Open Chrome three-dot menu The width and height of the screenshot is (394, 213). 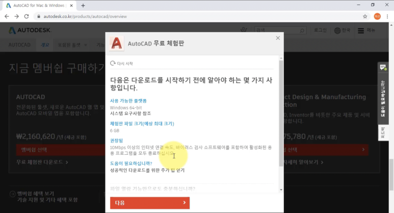coord(387,16)
